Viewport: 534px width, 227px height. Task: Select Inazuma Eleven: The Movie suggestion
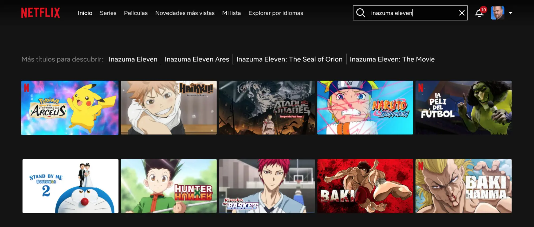[392, 59]
